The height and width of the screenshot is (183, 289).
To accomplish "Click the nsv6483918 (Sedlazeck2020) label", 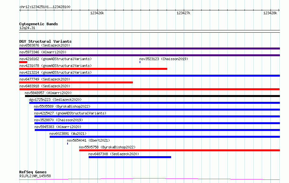I will [x=45, y=86].
